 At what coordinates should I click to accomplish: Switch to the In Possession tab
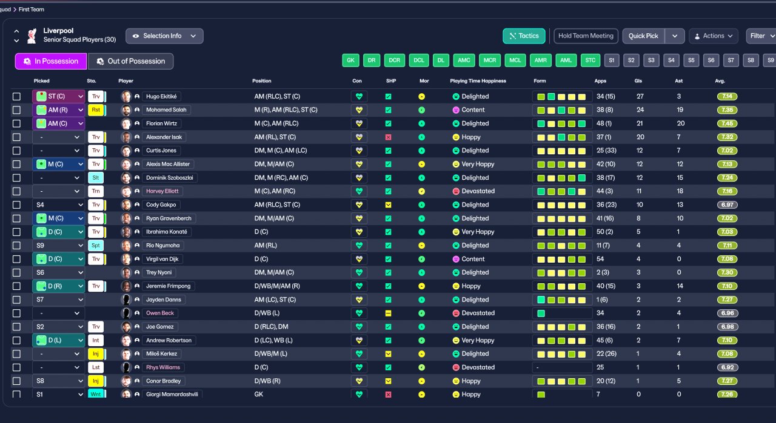click(x=51, y=61)
